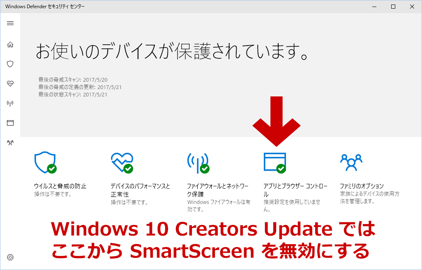Click the 推奨設定を使用していません status text
The image size is (422, 270).
pos(292,206)
